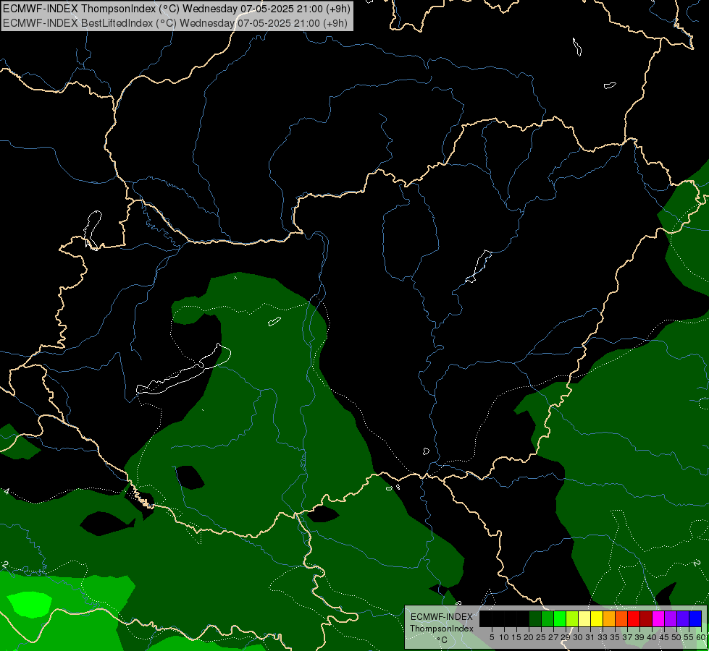This screenshot has height=651, width=709.
Task: Pick the lime 29–30 legend swatch
Action: pos(572,618)
